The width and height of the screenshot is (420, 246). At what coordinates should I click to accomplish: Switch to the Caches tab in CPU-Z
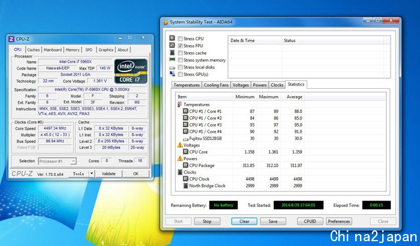click(x=33, y=50)
